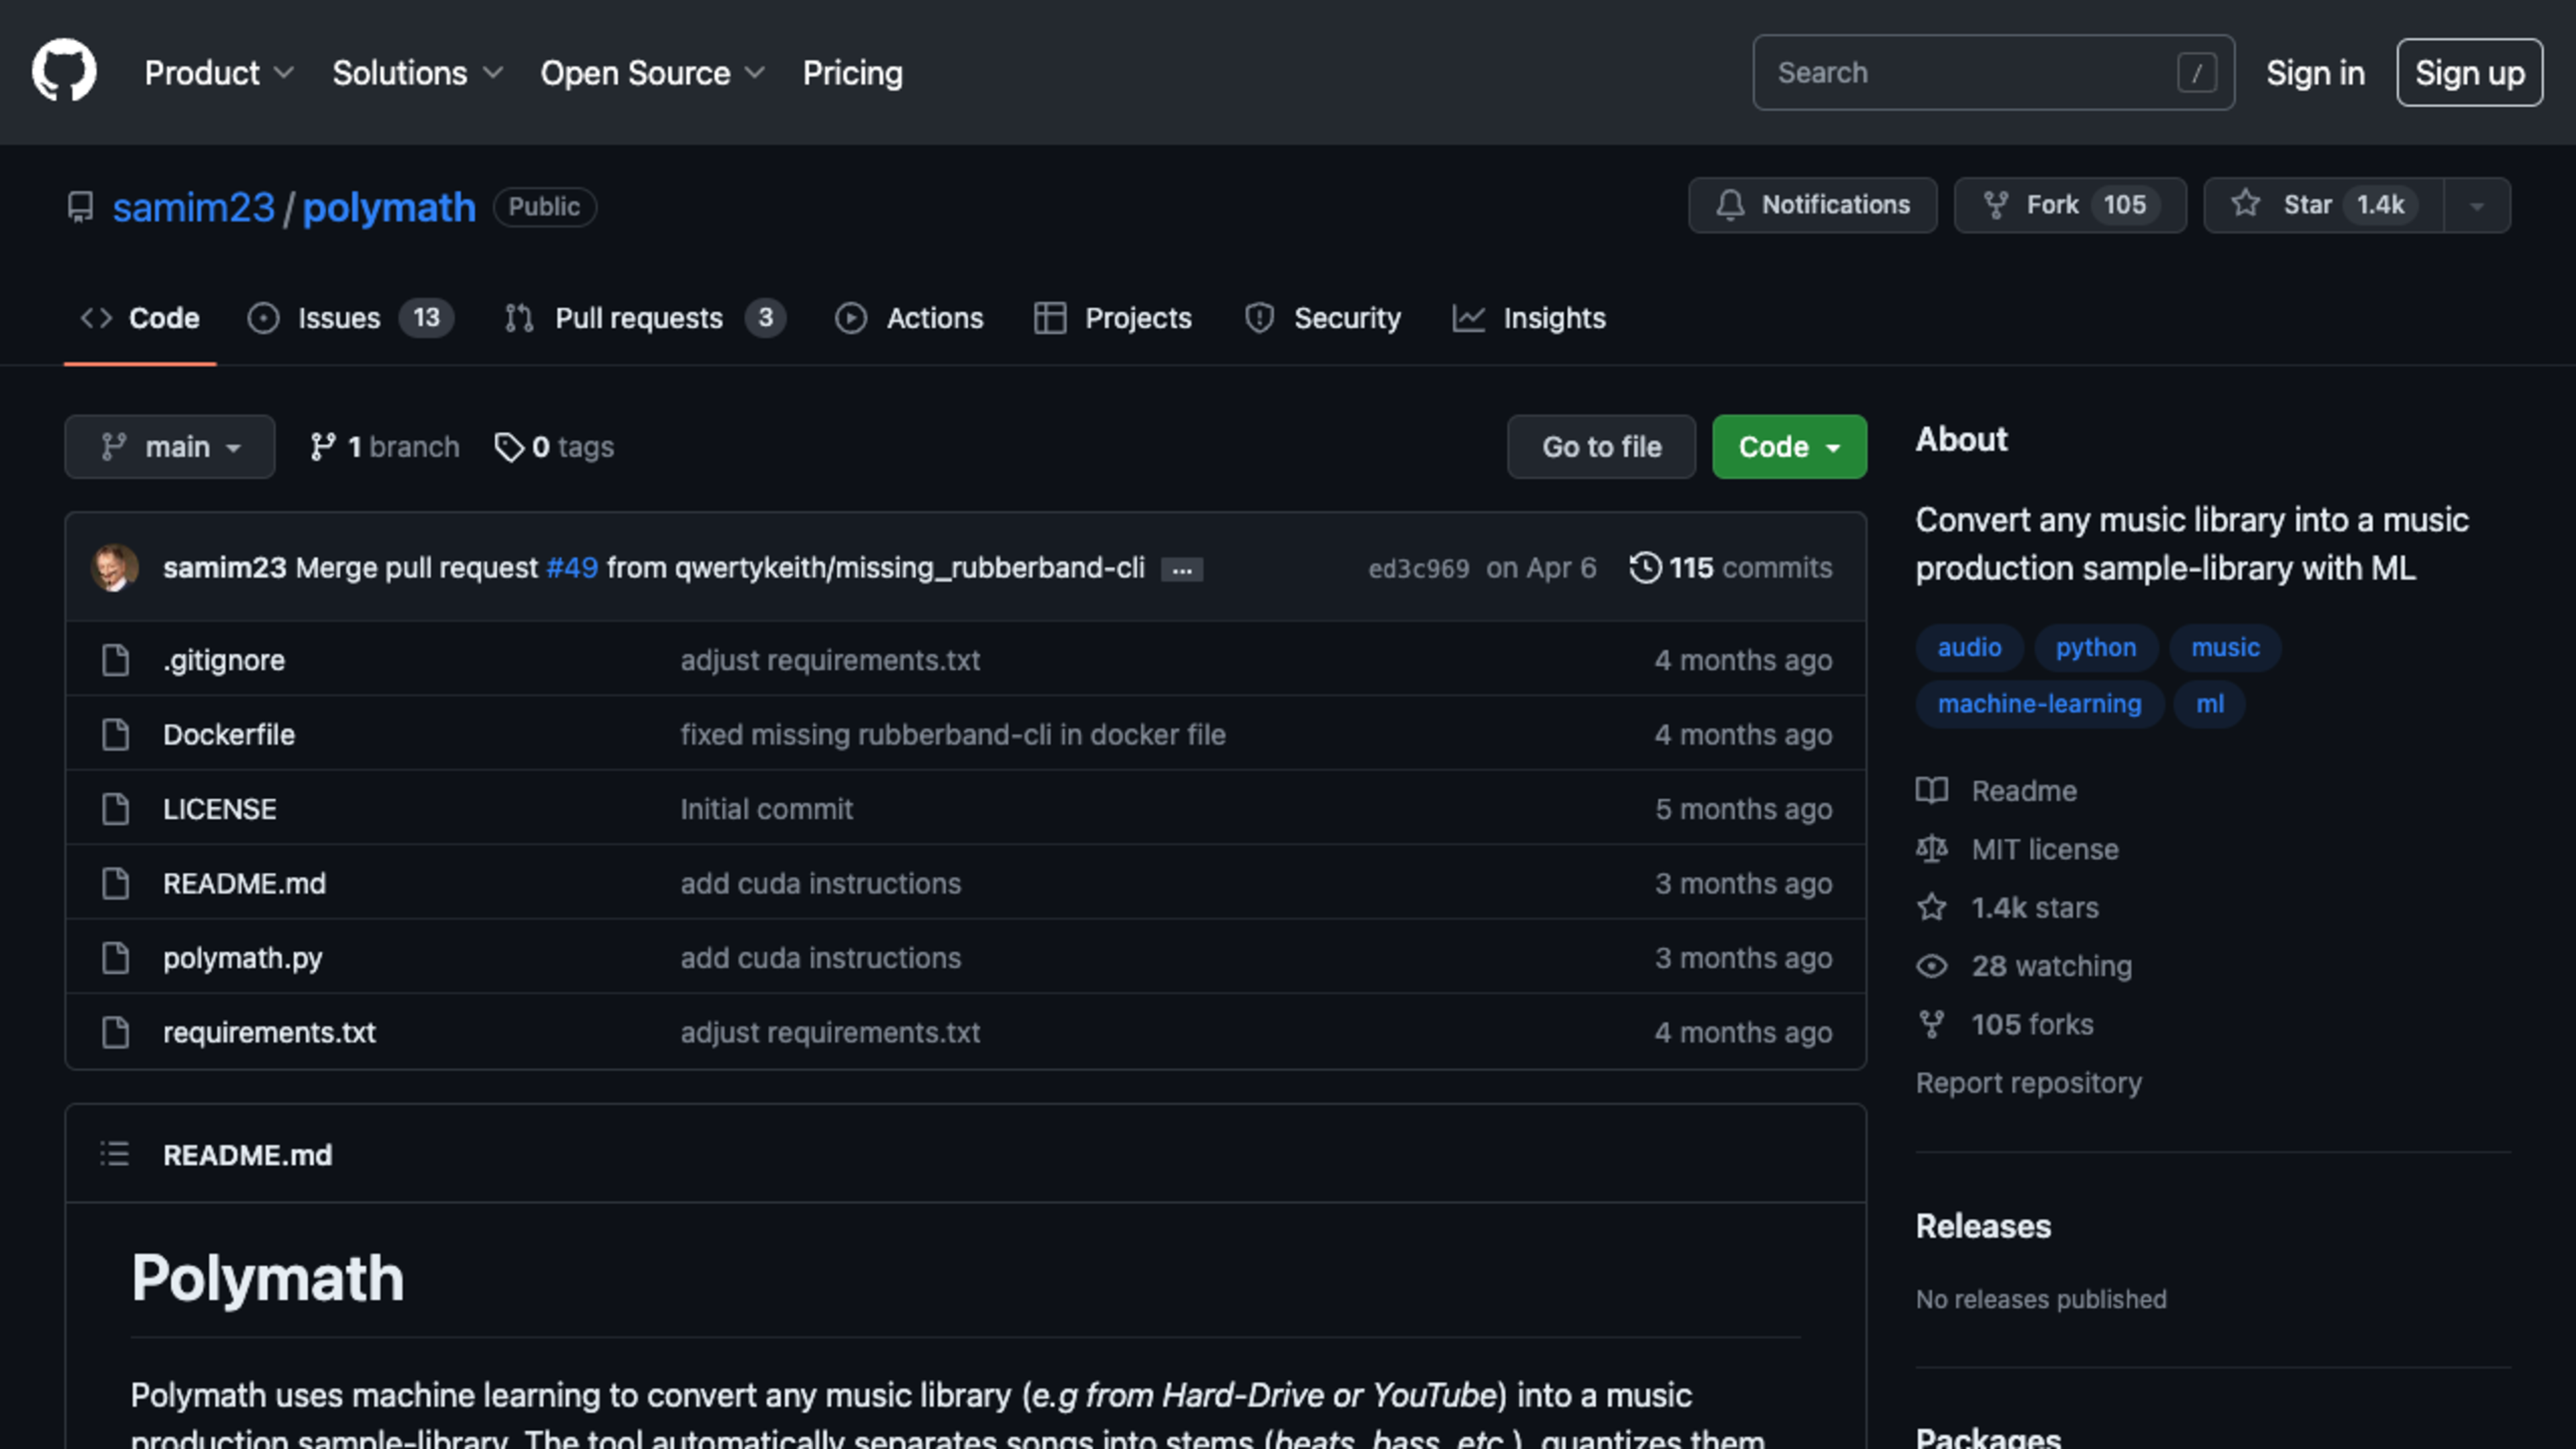Click the ml topic tag
Screen dimensions: 2576x1449
(2210, 704)
